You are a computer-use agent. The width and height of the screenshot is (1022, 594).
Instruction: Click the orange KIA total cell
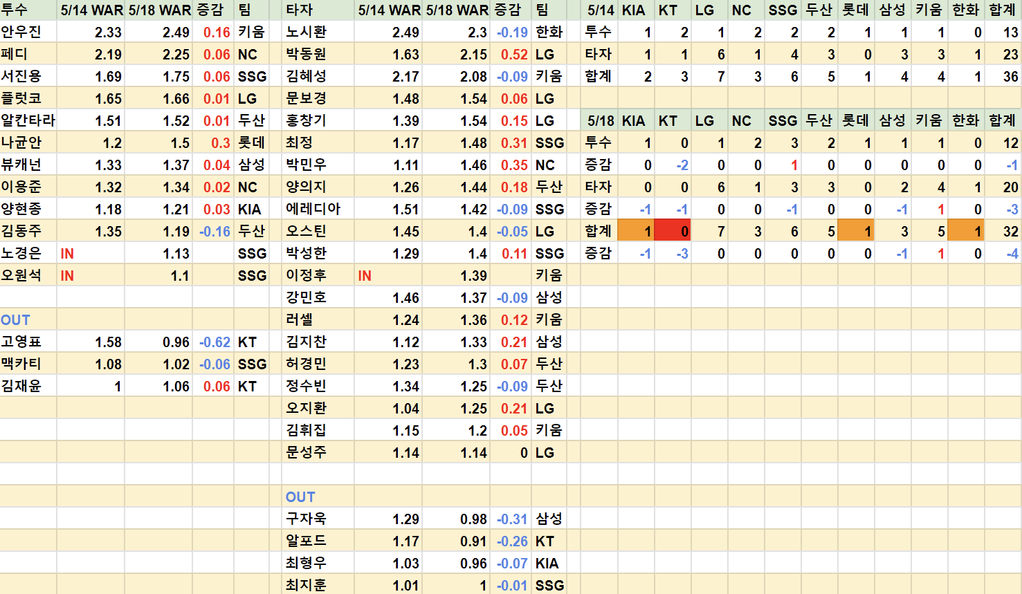[635, 232]
